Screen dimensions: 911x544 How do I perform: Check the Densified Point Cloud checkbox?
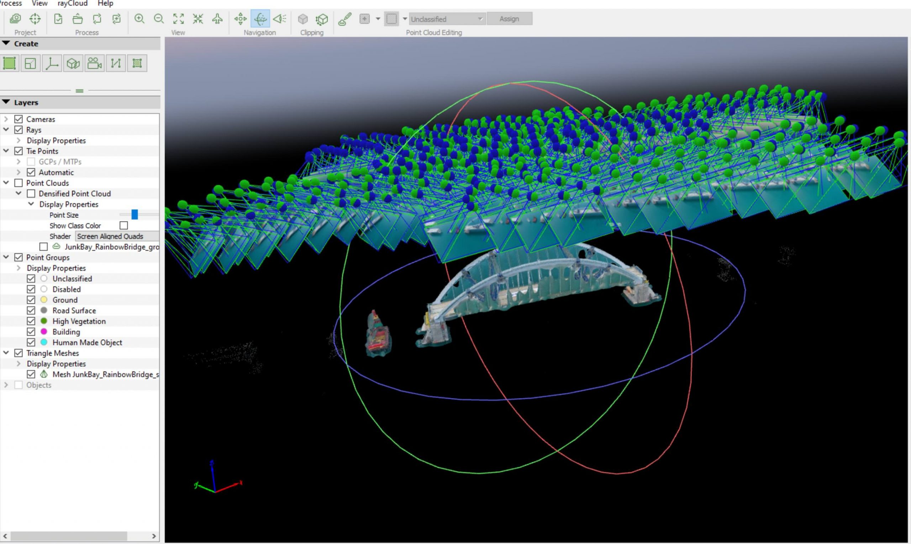[x=31, y=194]
